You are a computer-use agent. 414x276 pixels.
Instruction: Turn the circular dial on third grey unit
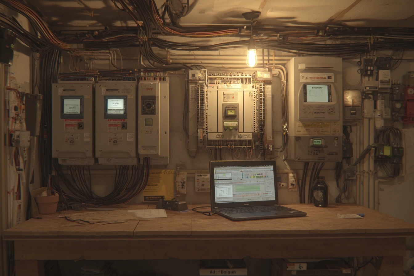pos(148,105)
